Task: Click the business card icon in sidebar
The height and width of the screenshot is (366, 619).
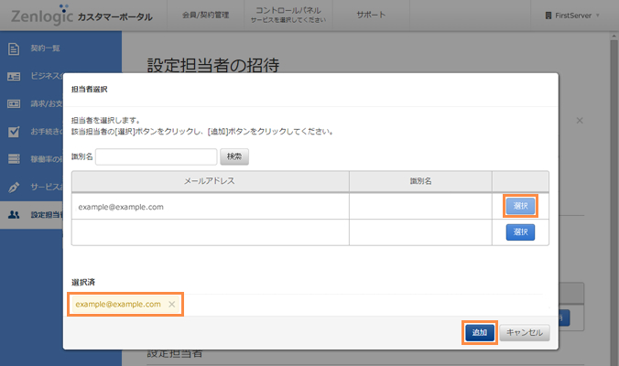Action: [14, 76]
